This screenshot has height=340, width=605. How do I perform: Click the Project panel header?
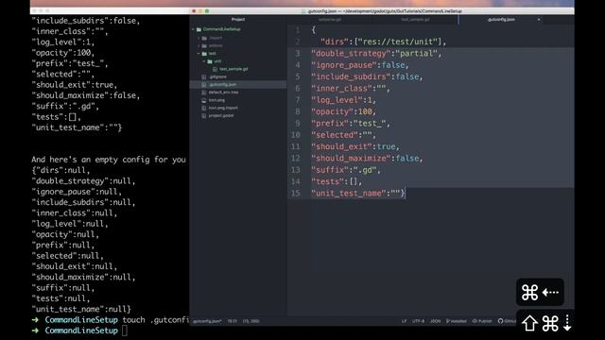tap(238, 19)
